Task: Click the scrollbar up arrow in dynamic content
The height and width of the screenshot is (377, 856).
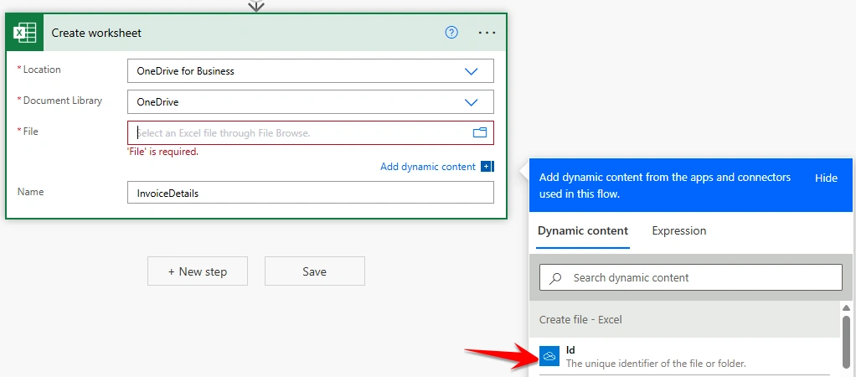Action: [x=846, y=308]
